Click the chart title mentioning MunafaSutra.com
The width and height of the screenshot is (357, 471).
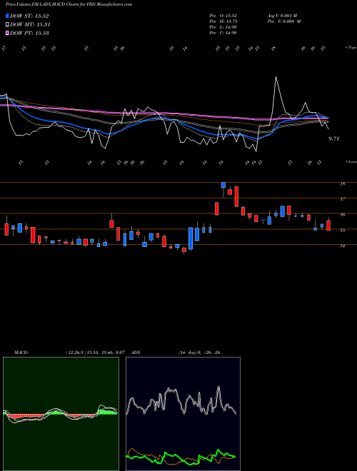tap(69, 4)
